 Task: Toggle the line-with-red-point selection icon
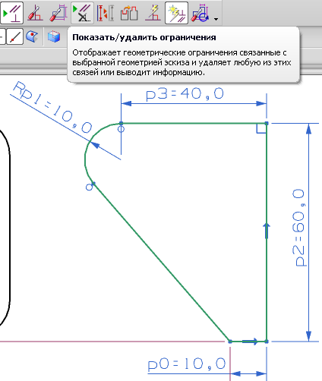(x=14, y=37)
